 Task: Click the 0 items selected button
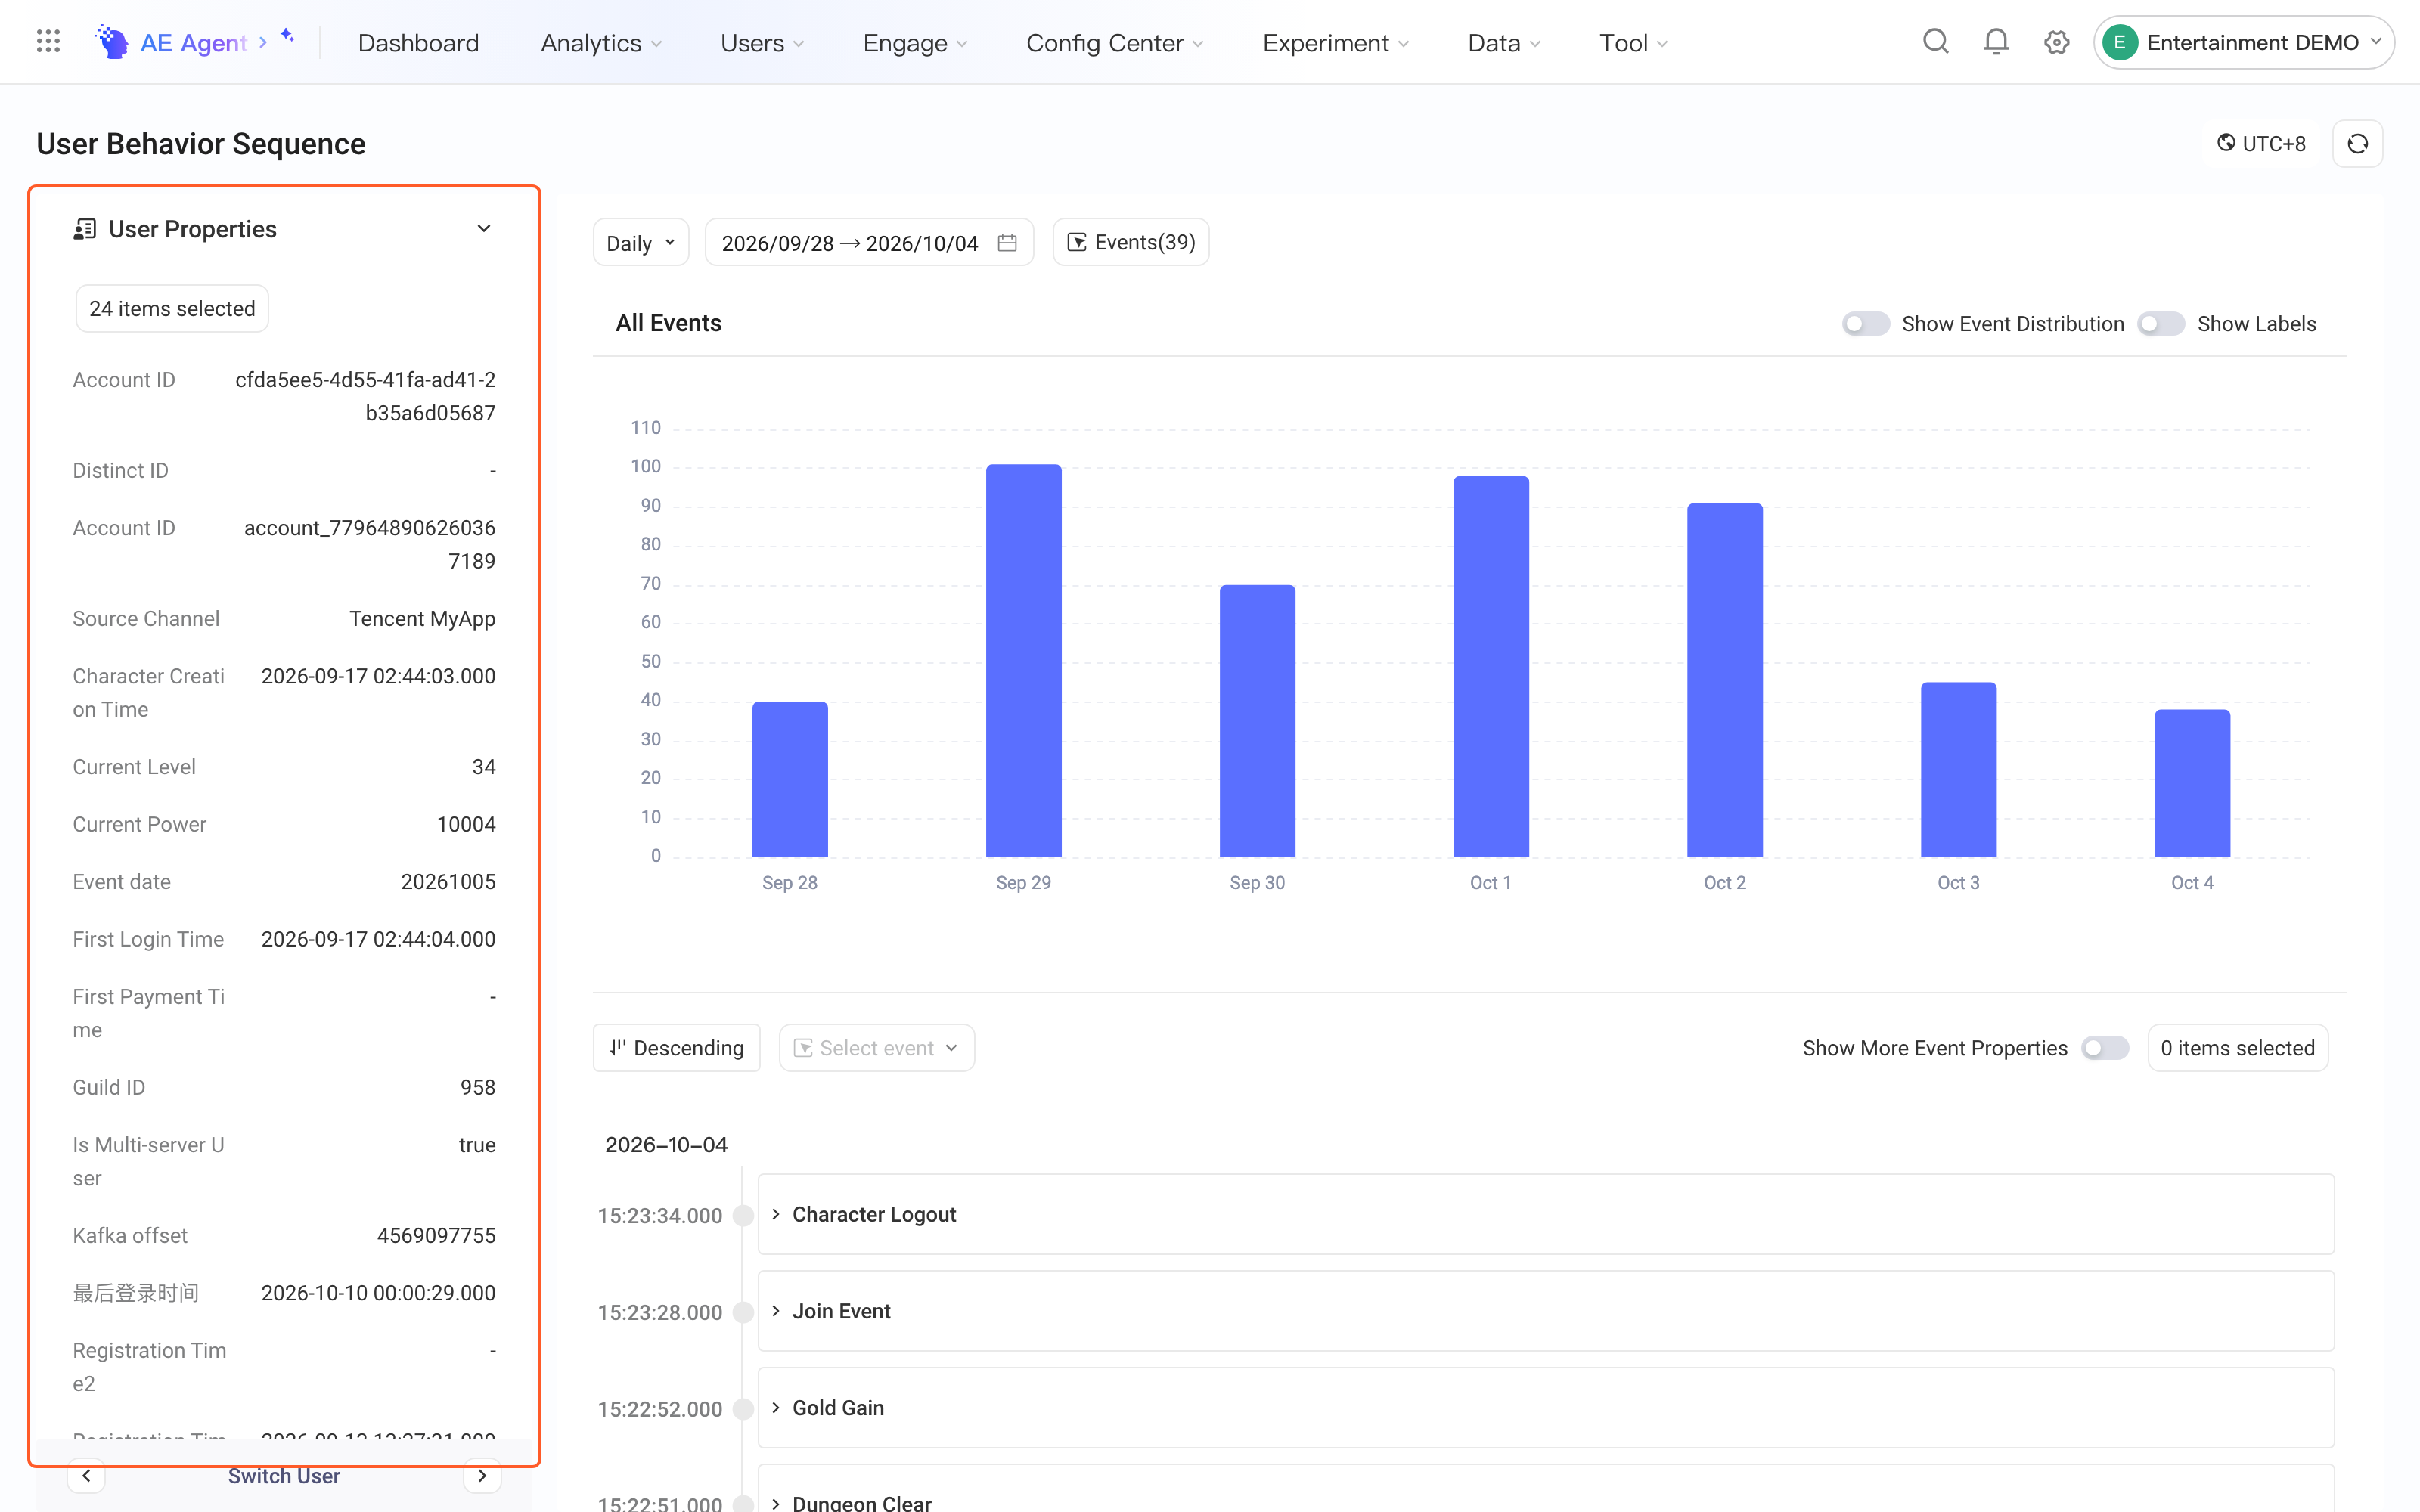tap(2237, 1048)
